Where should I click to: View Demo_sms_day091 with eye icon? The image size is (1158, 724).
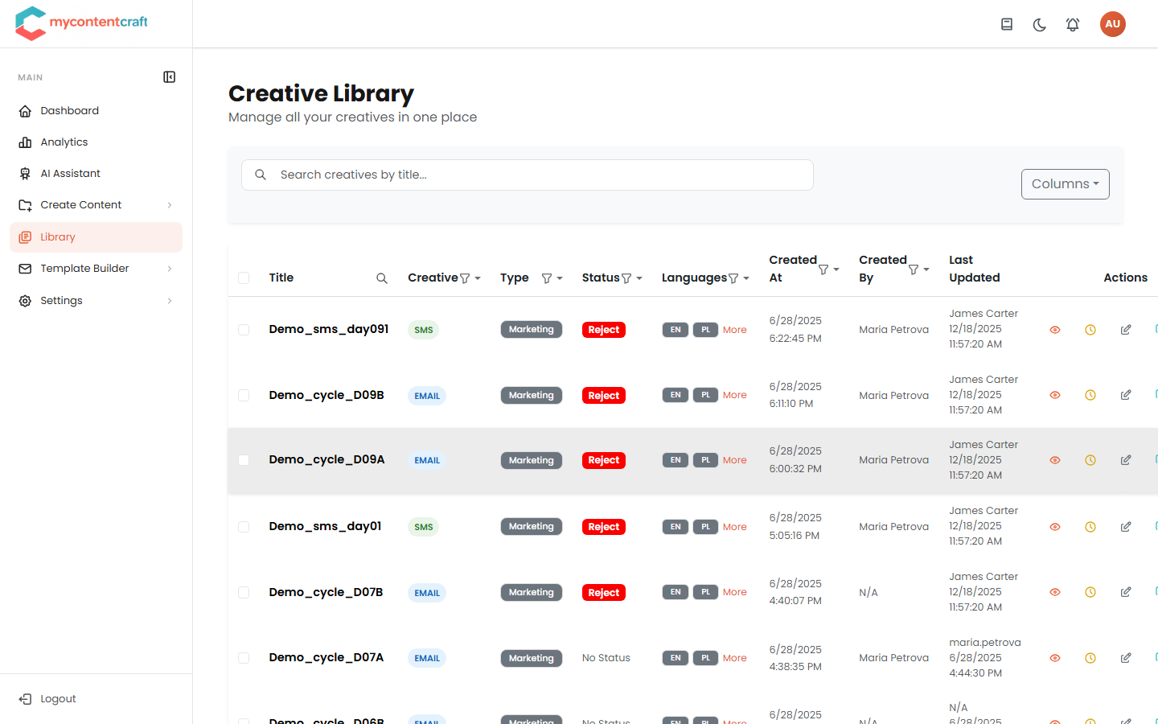(1055, 330)
